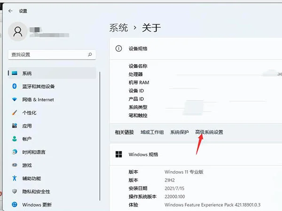Click the 设备 ID row label
This screenshot has width=282, height=211.
point(136,91)
